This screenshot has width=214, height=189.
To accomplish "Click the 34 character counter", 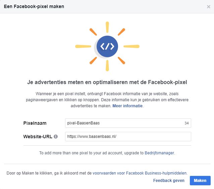I will coord(186,123).
